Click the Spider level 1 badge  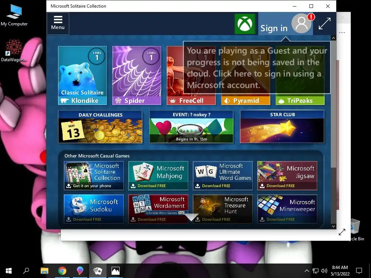tap(151, 56)
